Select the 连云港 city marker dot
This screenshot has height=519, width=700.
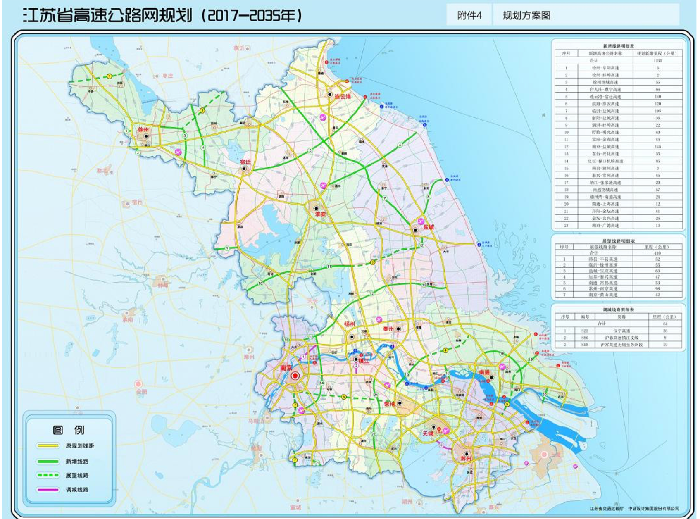pyautogui.click(x=330, y=95)
